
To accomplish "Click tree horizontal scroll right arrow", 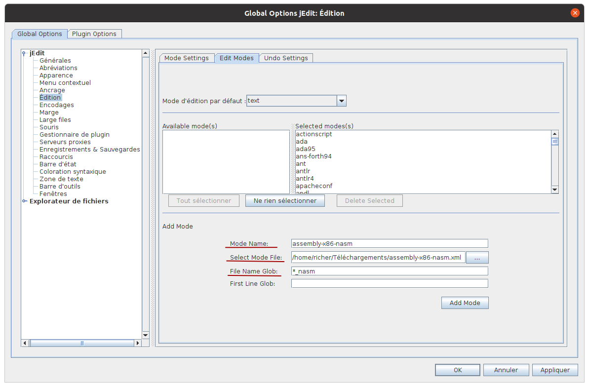I will point(138,343).
